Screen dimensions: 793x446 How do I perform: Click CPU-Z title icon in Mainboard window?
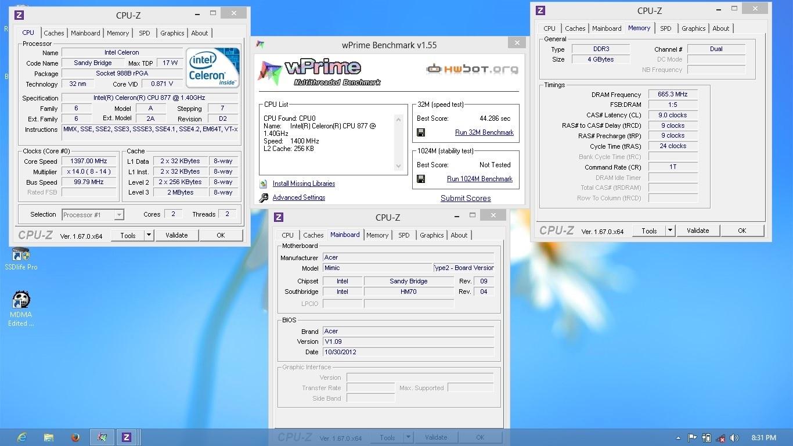click(279, 217)
